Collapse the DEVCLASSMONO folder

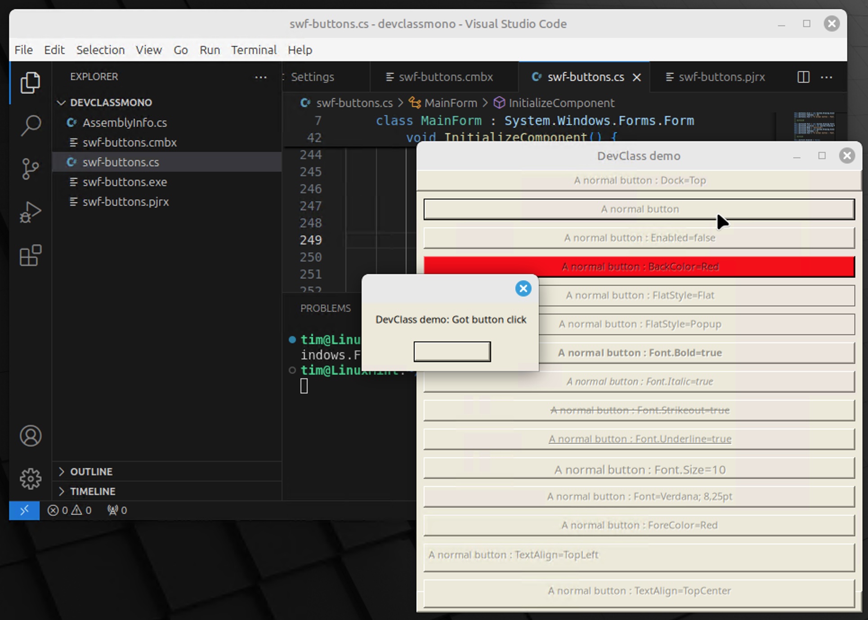62,102
